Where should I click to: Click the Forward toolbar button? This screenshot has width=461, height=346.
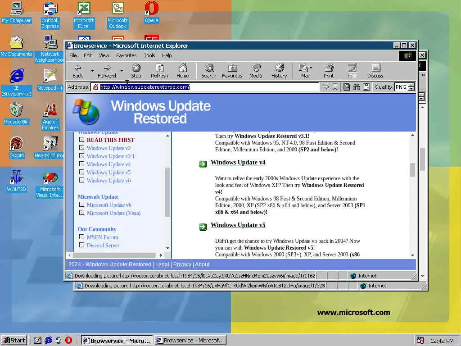(x=107, y=71)
